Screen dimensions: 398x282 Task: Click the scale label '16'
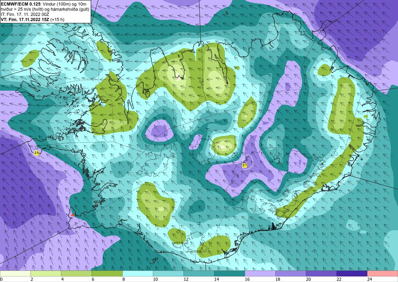coord(247,279)
